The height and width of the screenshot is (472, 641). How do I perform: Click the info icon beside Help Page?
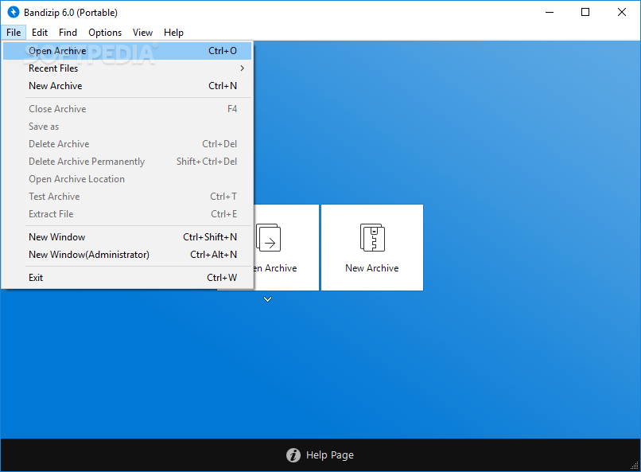(x=293, y=454)
